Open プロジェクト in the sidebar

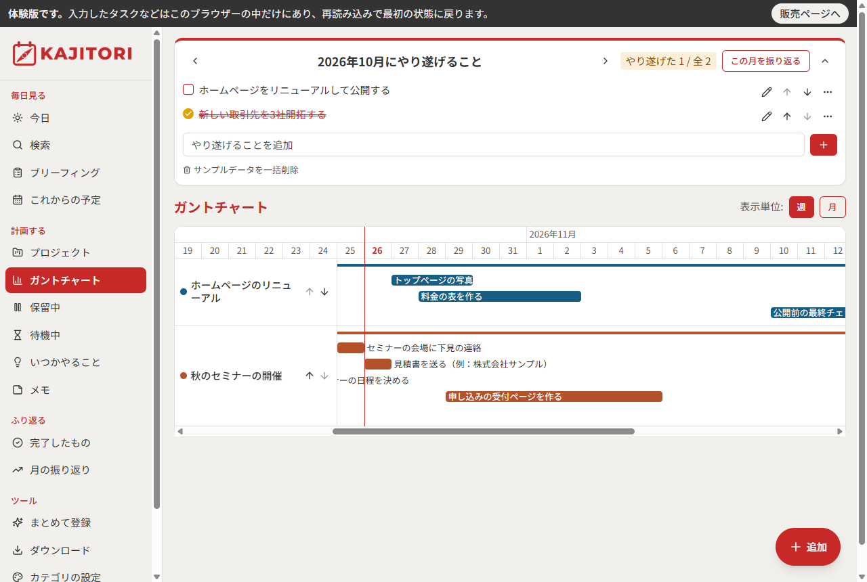(76, 252)
